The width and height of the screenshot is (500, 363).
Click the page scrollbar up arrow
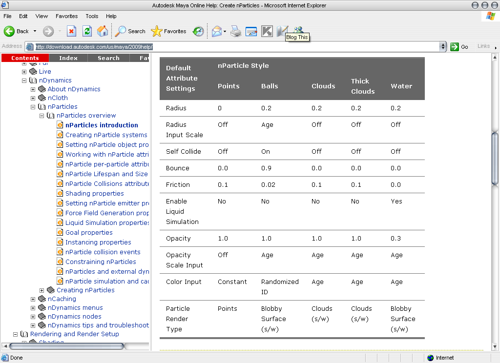tap(495, 58)
